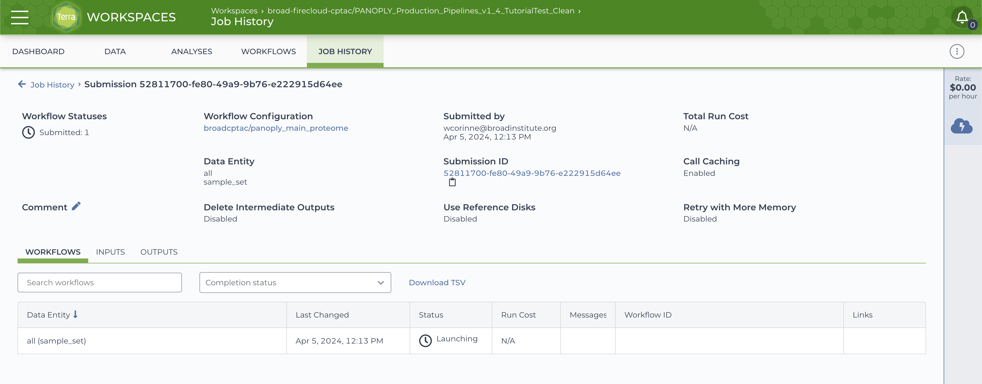Click the Search workflows field

[99, 282]
